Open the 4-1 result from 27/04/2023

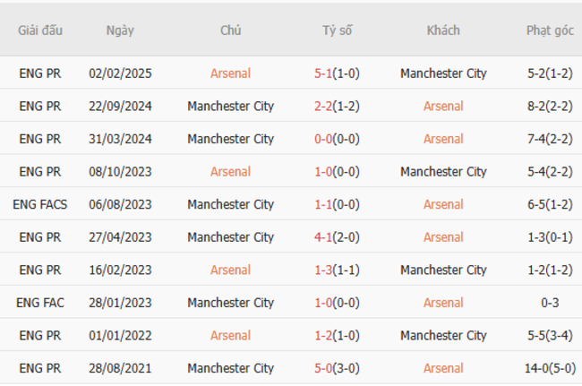pos(323,237)
